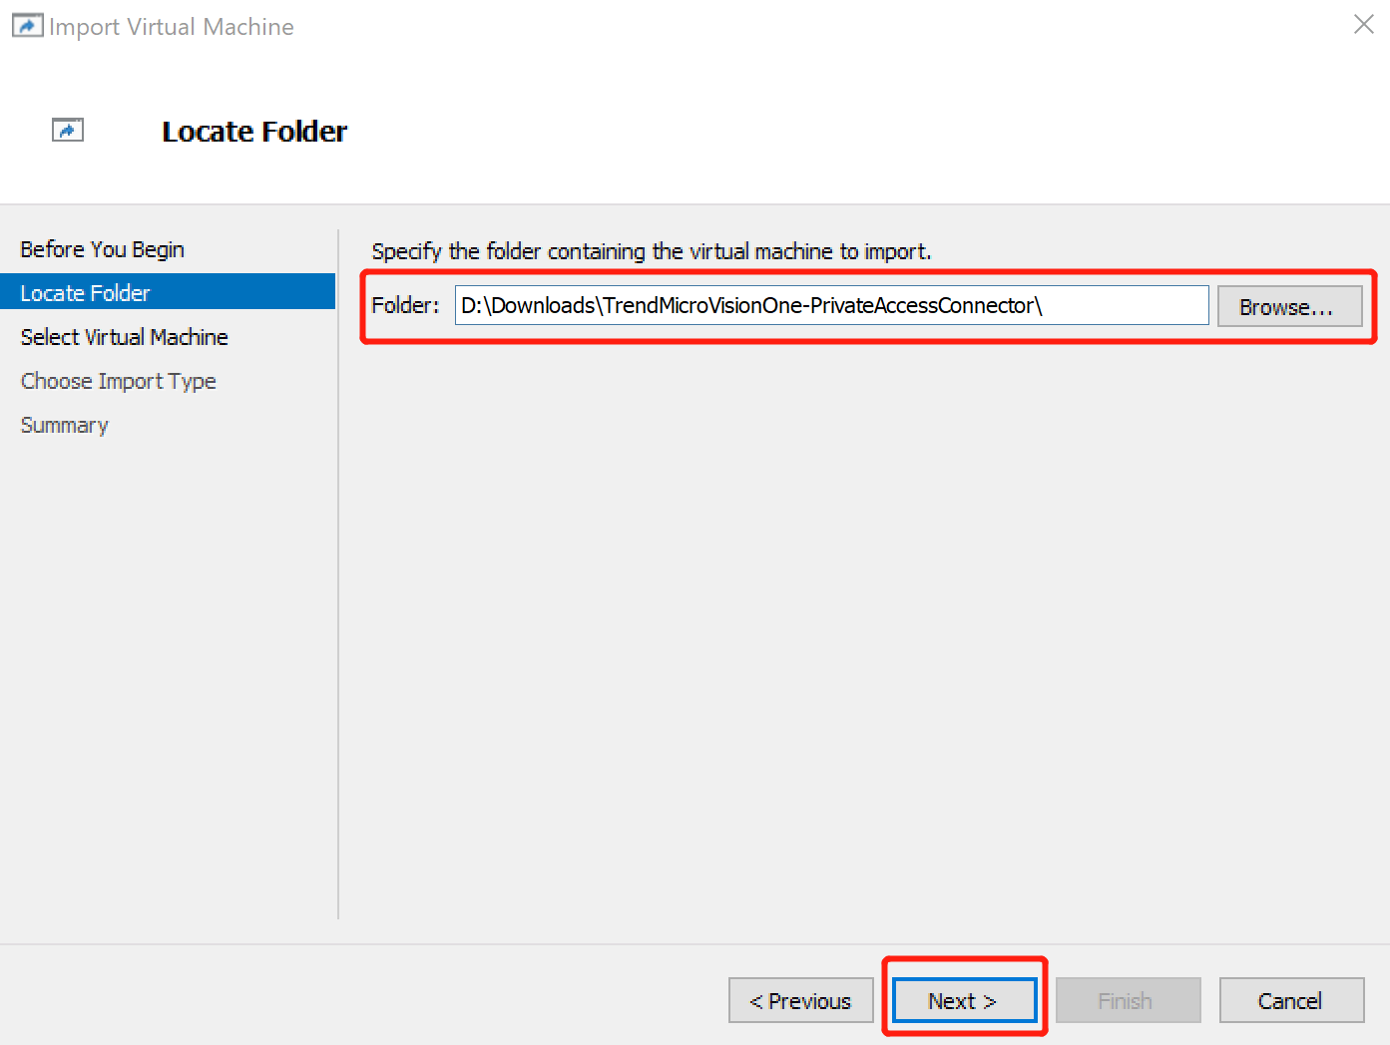1390x1045 pixels.
Task: Click the disabled Finish button
Action: [x=1127, y=1000]
